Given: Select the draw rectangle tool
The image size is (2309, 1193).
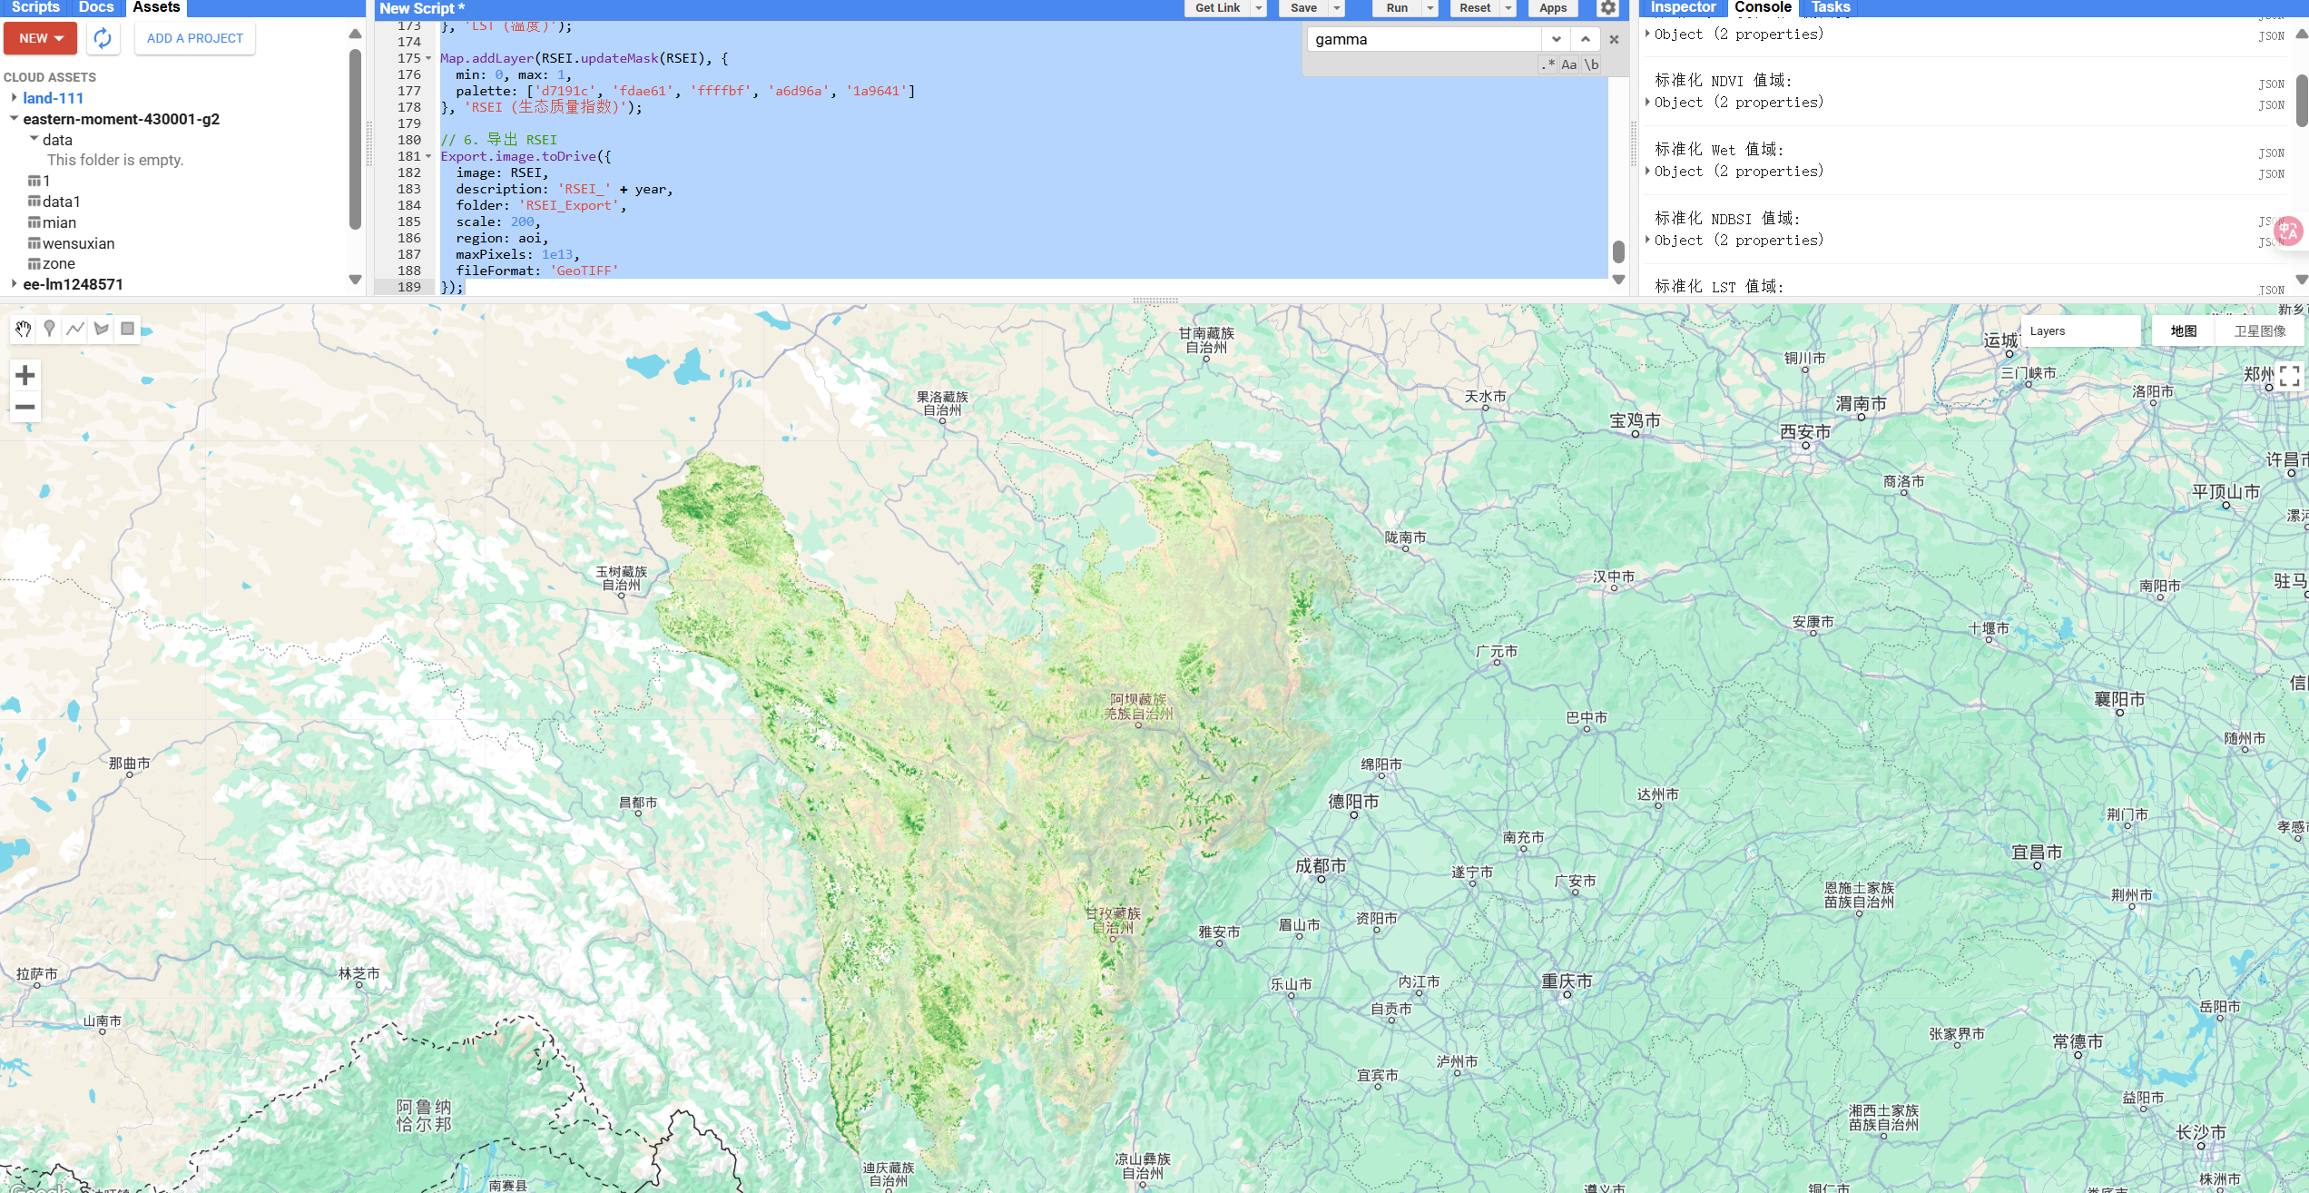Looking at the screenshot, I should coord(128,329).
